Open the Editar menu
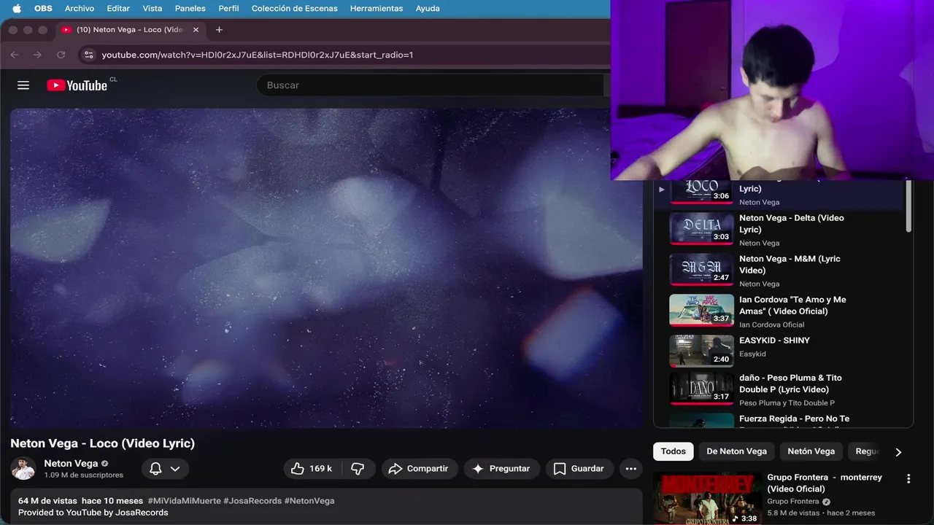934x525 pixels. tap(118, 9)
